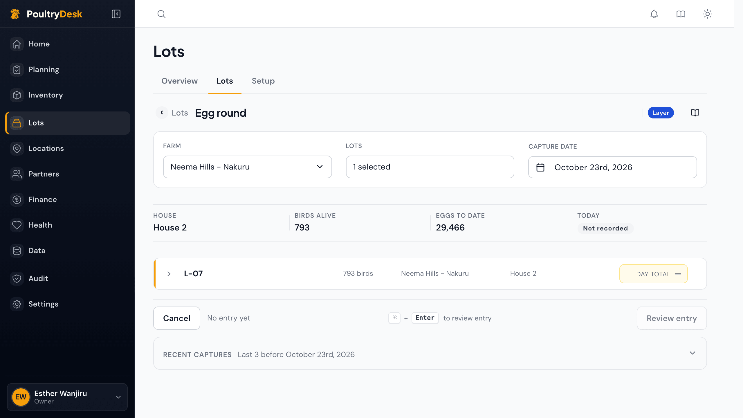
Task: Click the DAY TOTAL field for L-07
Action: [x=653, y=274]
